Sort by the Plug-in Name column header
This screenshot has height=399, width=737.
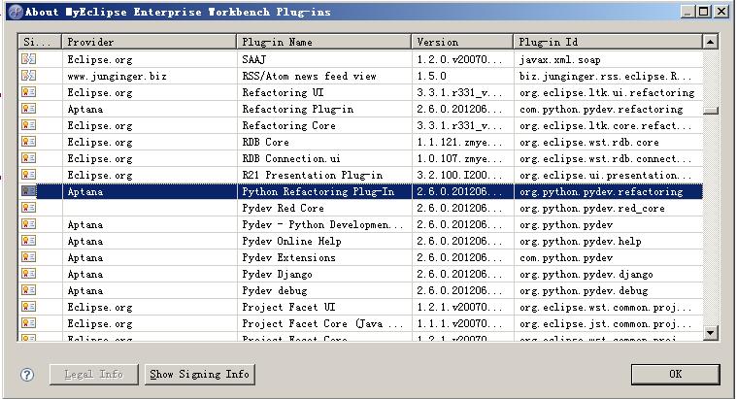coord(324,42)
